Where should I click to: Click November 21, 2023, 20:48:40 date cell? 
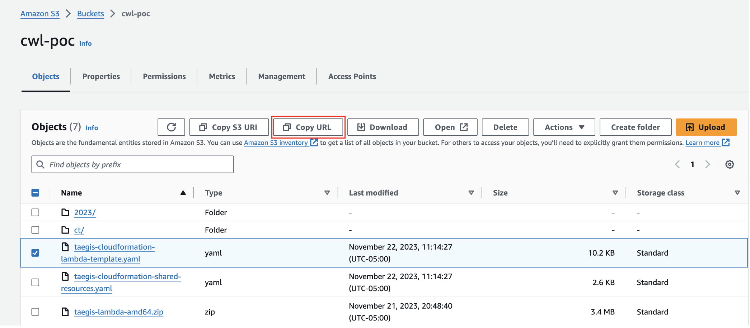click(400, 312)
